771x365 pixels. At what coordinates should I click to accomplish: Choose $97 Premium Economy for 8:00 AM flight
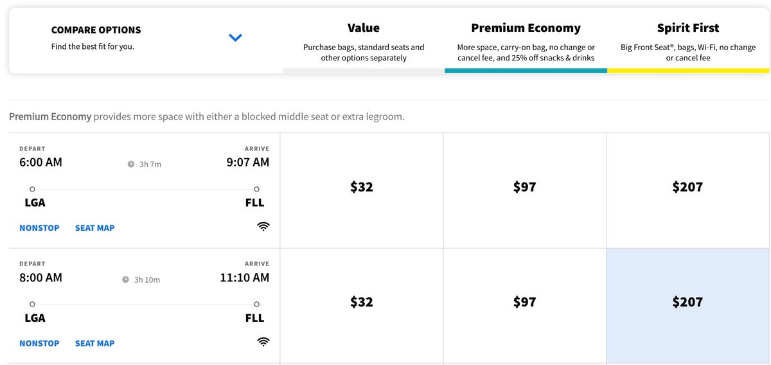524,302
